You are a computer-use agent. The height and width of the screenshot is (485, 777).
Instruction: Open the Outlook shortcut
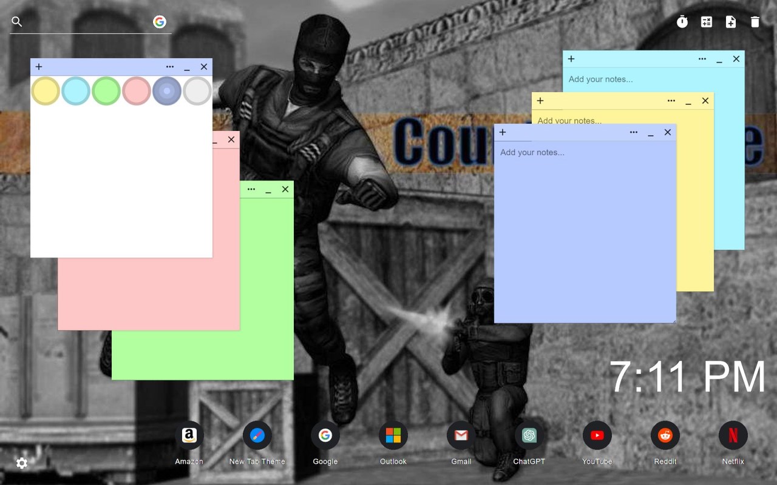coord(393,435)
